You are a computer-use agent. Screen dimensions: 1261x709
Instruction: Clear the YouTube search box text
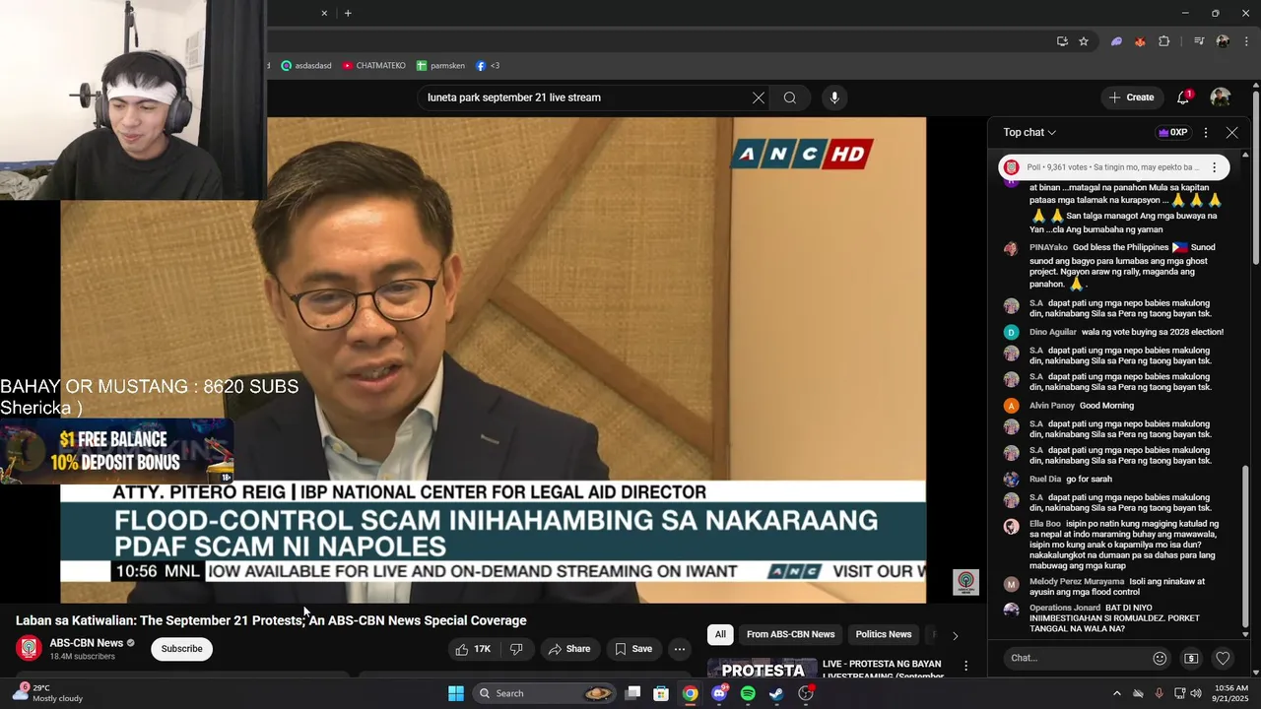[758, 97]
